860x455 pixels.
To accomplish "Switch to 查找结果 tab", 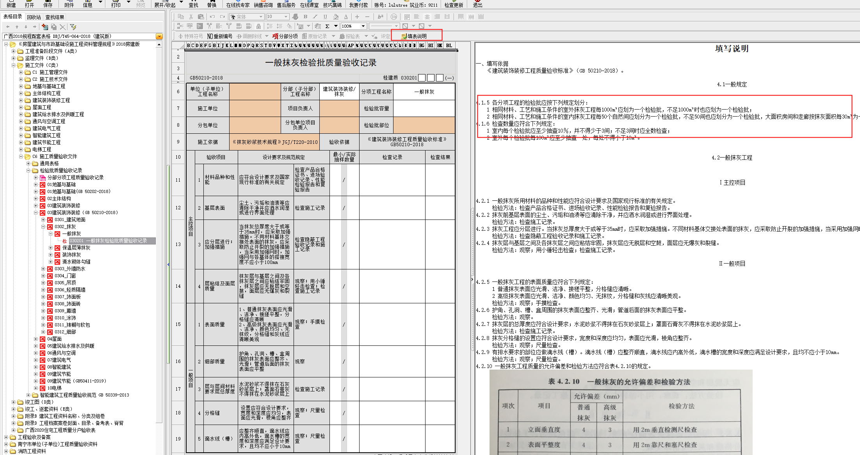I will (55, 17).
